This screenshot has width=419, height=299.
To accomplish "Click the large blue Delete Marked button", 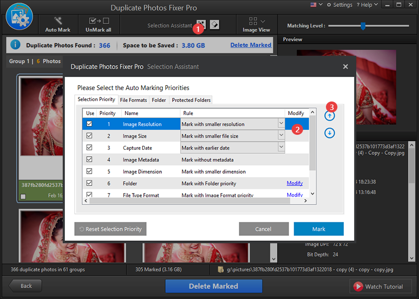I will 213,286.
